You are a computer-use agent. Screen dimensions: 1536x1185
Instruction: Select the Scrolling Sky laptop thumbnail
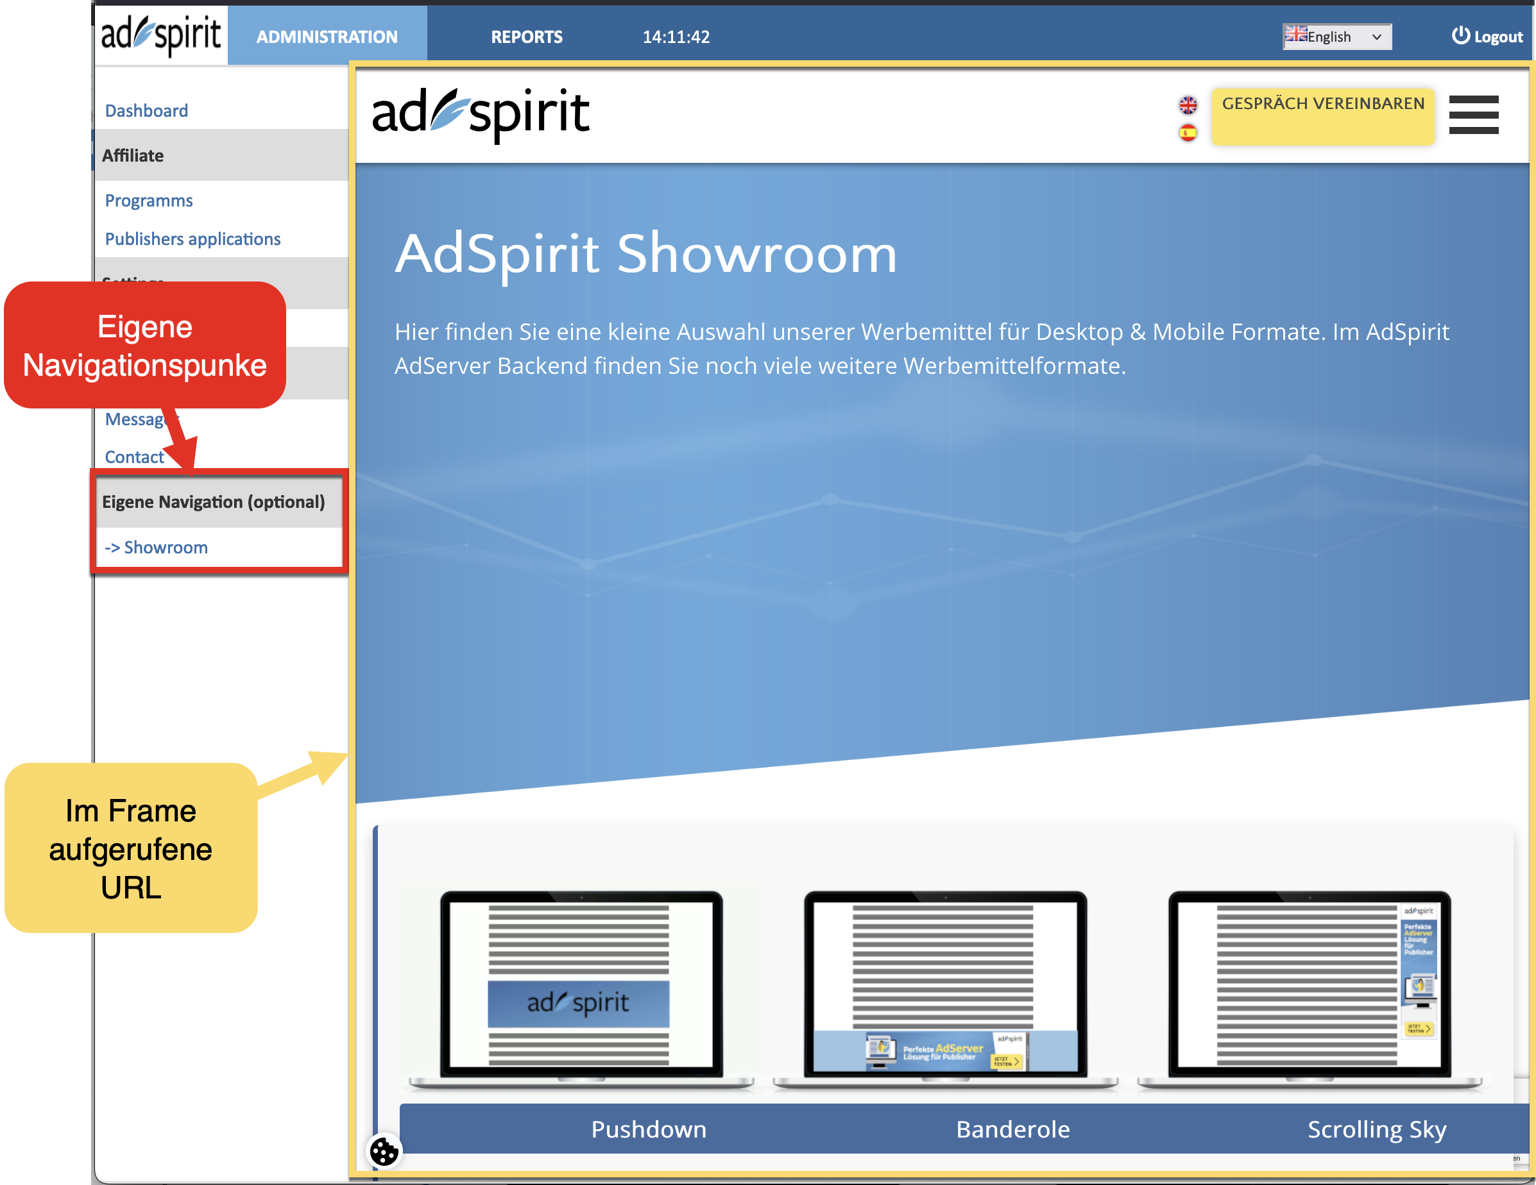1310,990
